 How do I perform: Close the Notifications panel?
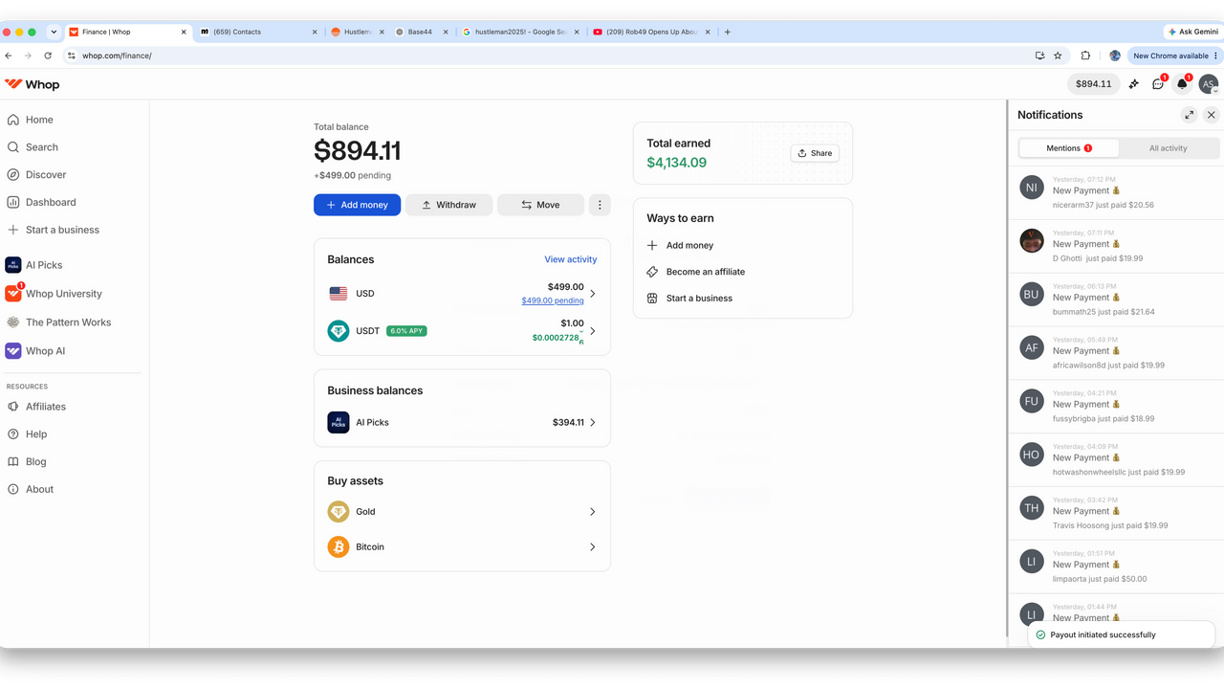coord(1212,115)
